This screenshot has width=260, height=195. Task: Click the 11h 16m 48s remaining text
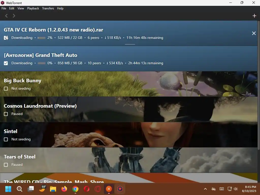click(x=145, y=38)
